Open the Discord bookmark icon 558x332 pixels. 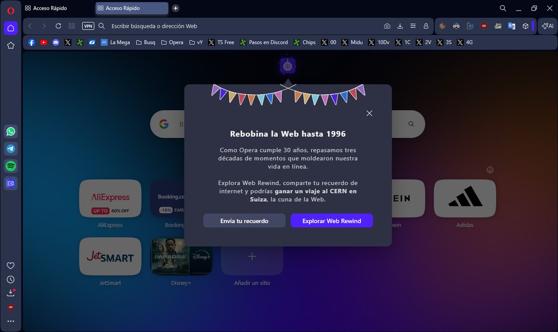pyautogui.click(x=56, y=42)
